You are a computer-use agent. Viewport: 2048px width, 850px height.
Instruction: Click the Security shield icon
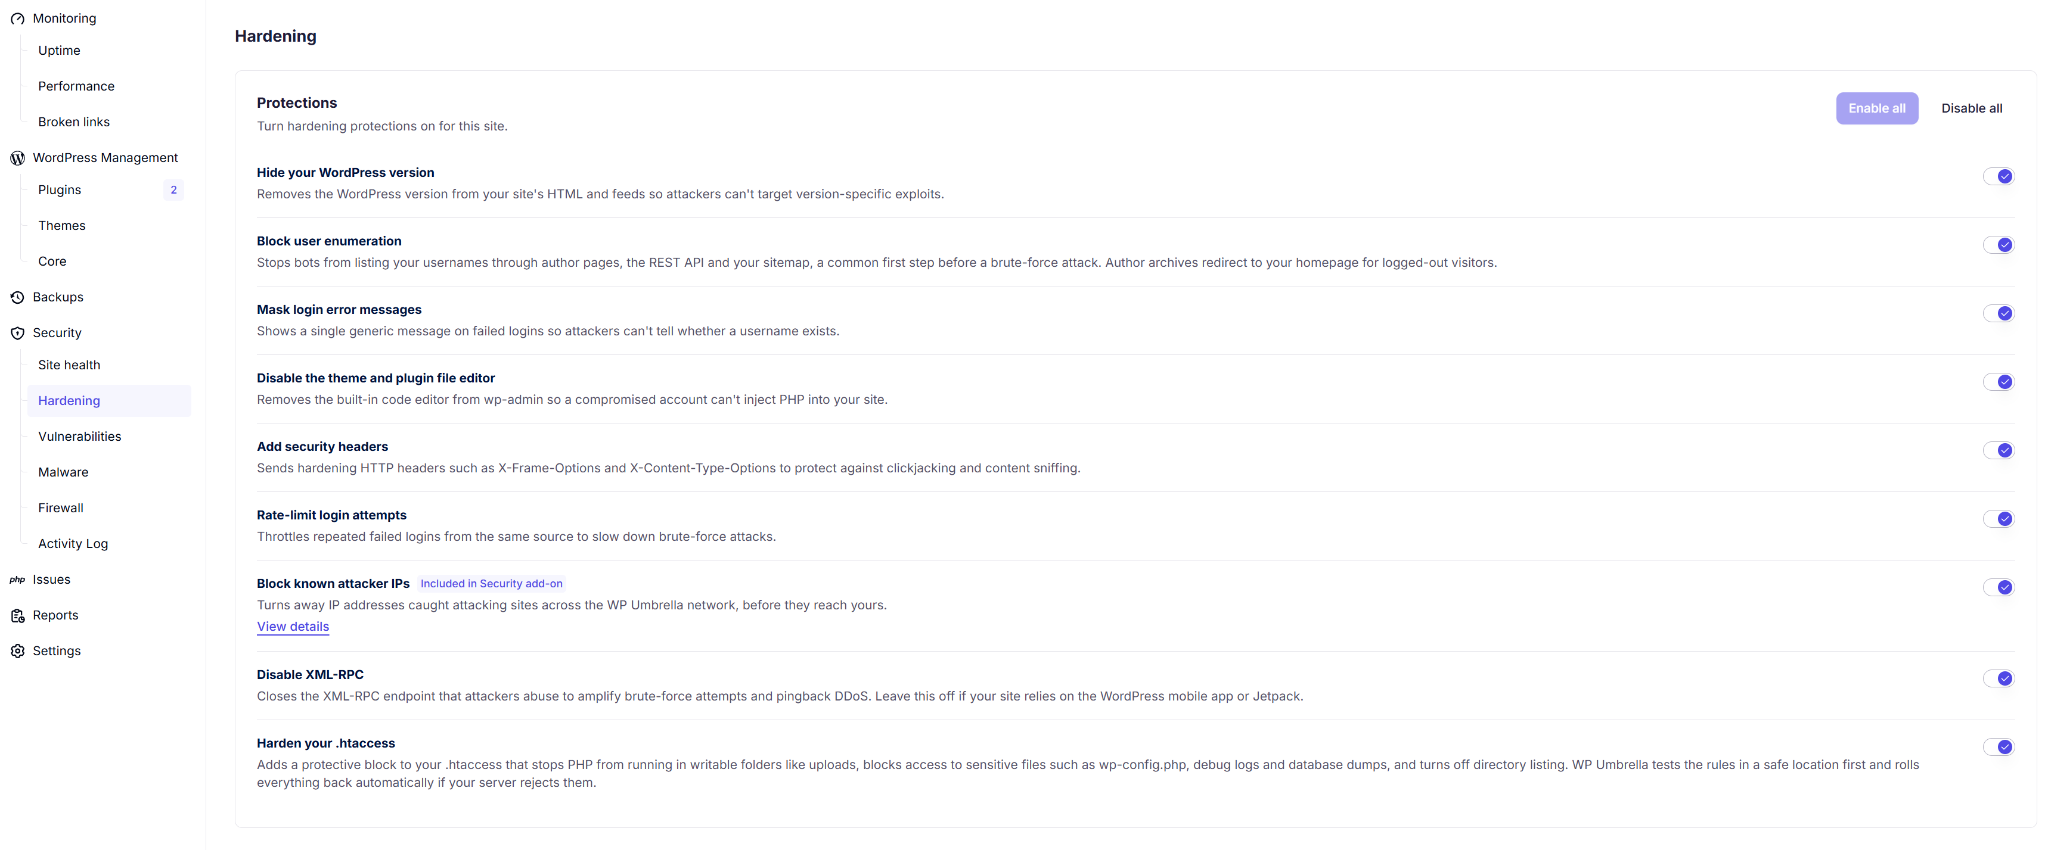point(17,333)
